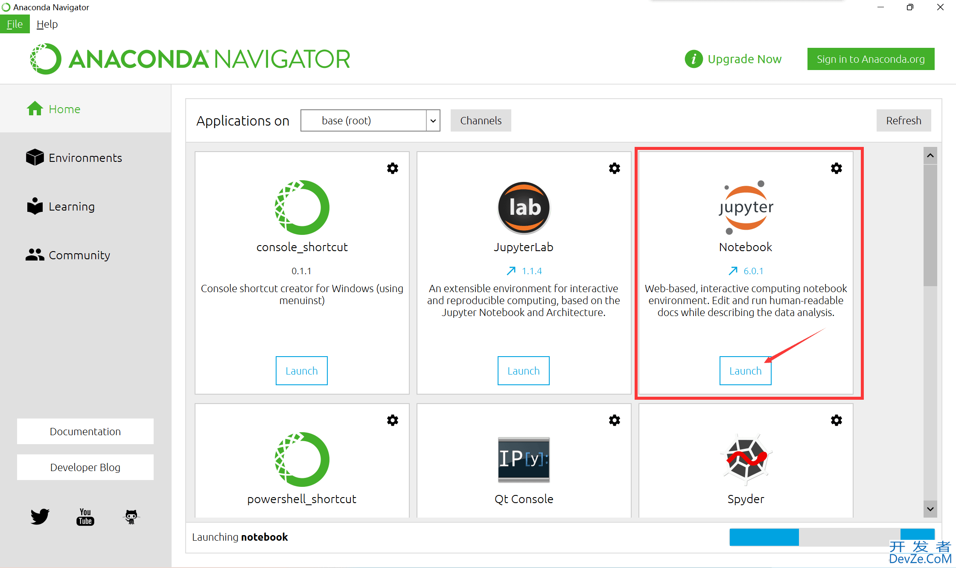Click the JupyterLab update arrow icon
956x568 pixels.
pyautogui.click(x=511, y=271)
